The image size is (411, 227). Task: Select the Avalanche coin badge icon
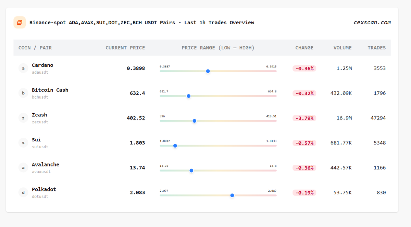(x=23, y=167)
